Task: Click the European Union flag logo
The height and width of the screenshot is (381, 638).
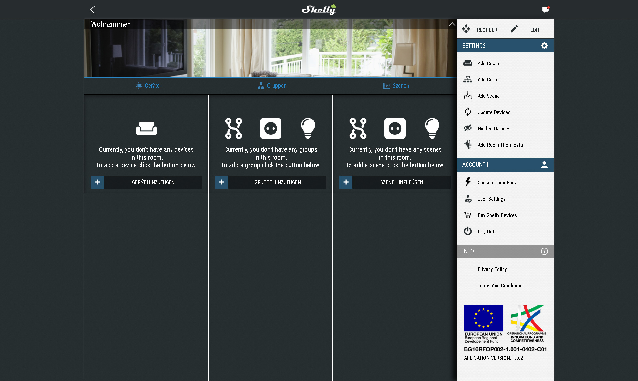Action: pyautogui.click(x=483, y=324)
